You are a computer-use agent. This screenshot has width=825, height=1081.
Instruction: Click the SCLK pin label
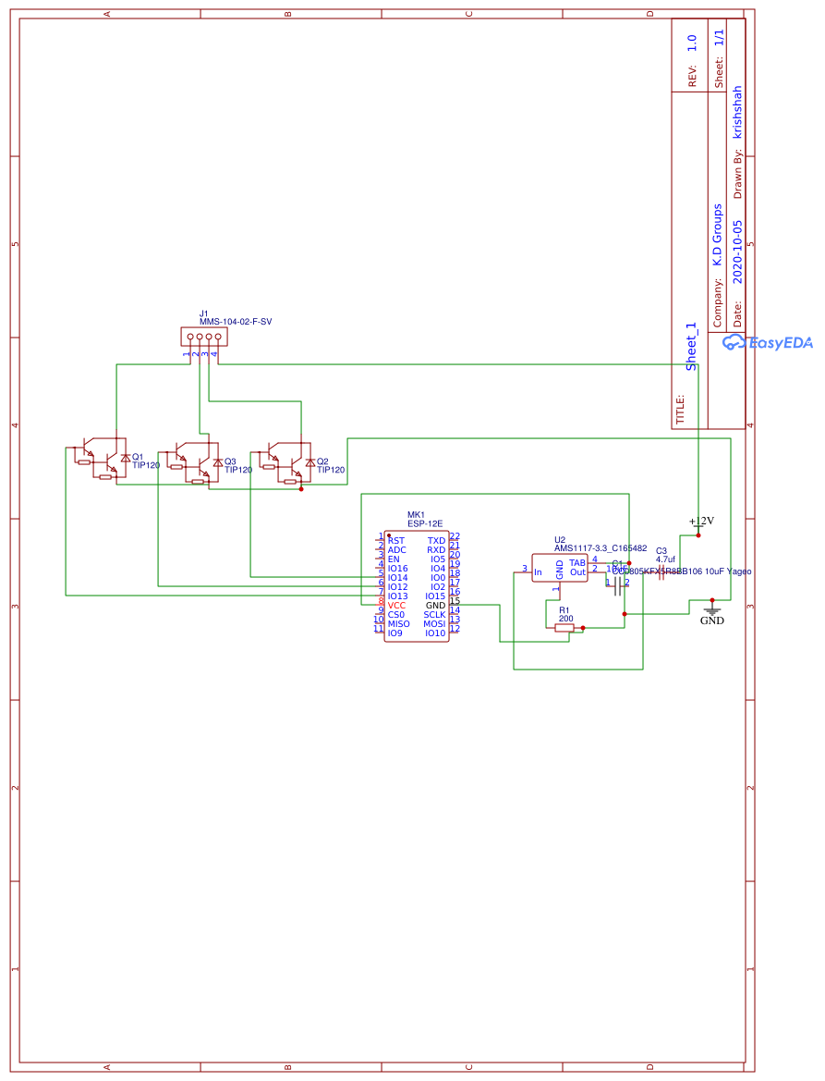click(434, 615)
